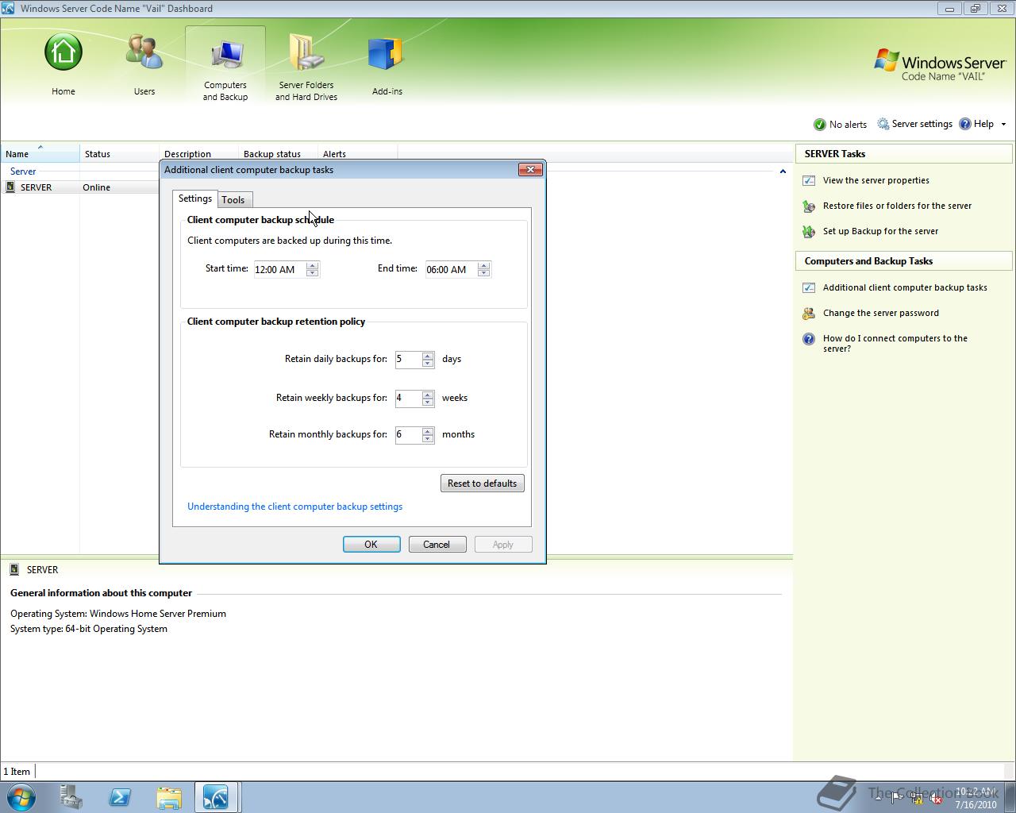The image size is (1016, 813).
Task: Confirm the dialog with OK
Action: point(371,544)
